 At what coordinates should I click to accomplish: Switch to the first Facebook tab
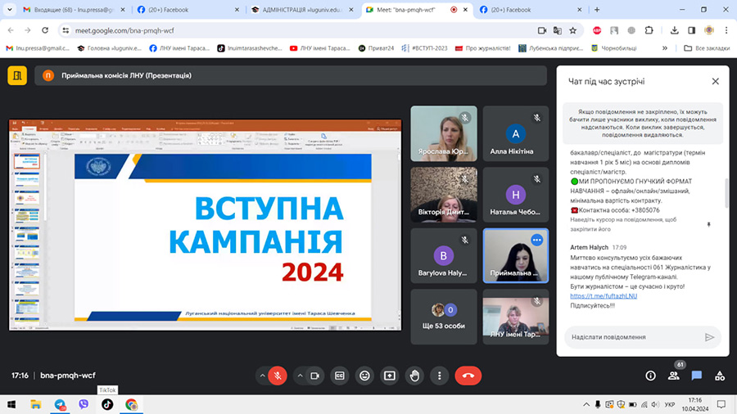188,9
